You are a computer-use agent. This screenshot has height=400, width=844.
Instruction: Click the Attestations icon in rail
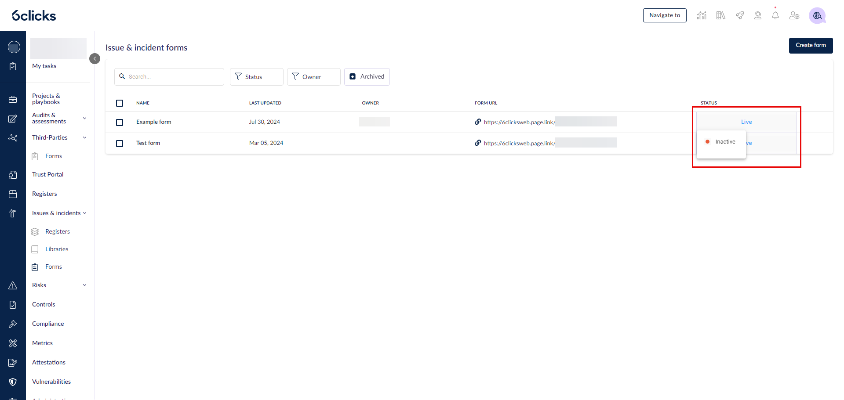click(13, 363)
